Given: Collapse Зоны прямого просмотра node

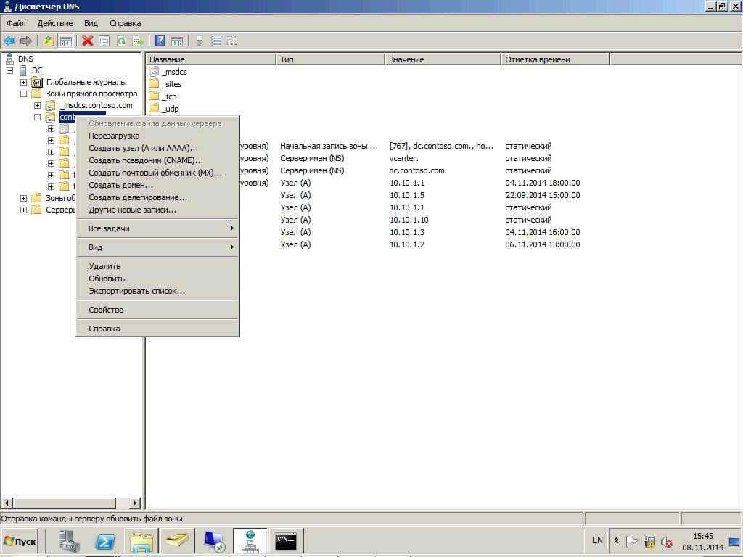Looking at the screenshot, I should tap(23, 94).
